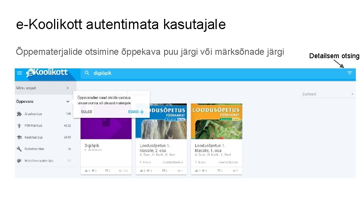Screen dimensions: 363x204
Task: Click views eye icon on Loodusõpetus 1. osa
Action: (235, 171)
